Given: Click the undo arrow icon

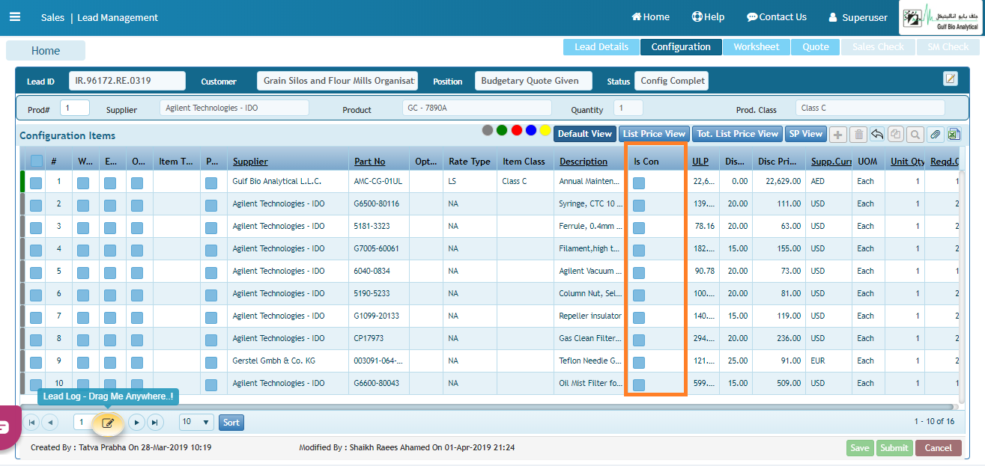Looking at the screenshot, I should (x=877, y=135).
